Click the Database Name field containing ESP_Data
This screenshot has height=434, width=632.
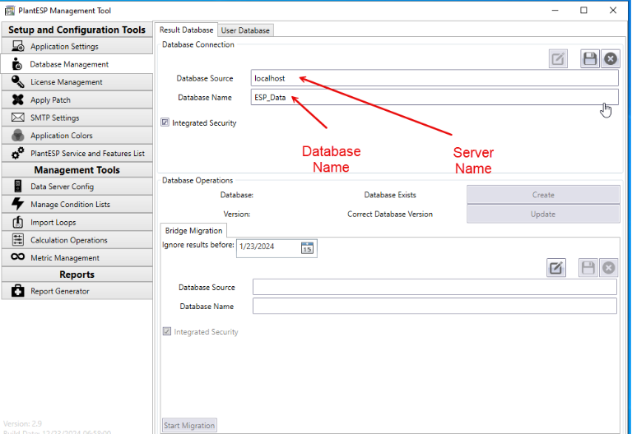(434, 98)
